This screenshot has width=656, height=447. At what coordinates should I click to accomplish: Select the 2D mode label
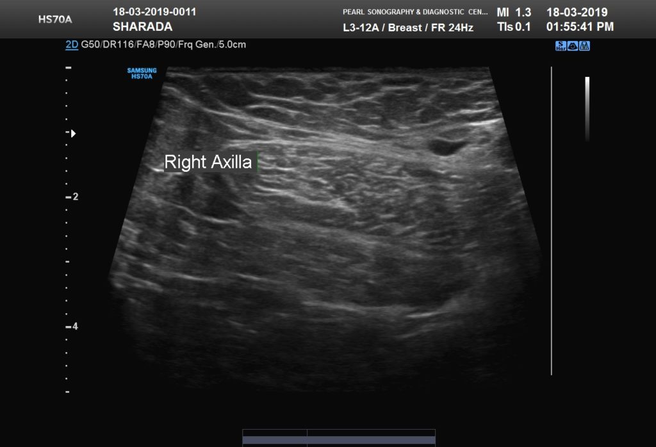click(72, 45)
